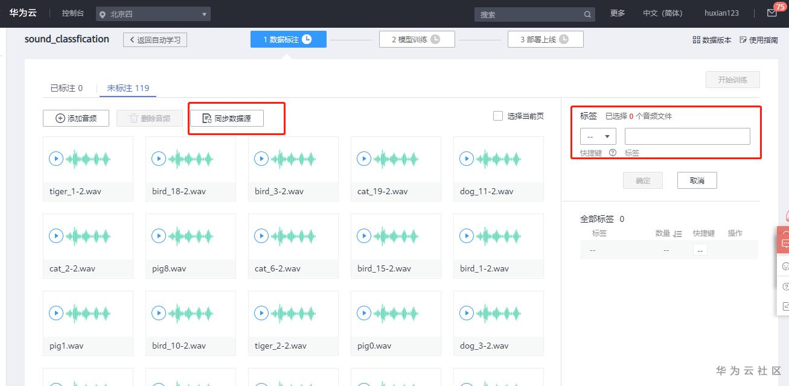
Task: Play the tiger_2-2.wav audio clip
Action: 261,313
